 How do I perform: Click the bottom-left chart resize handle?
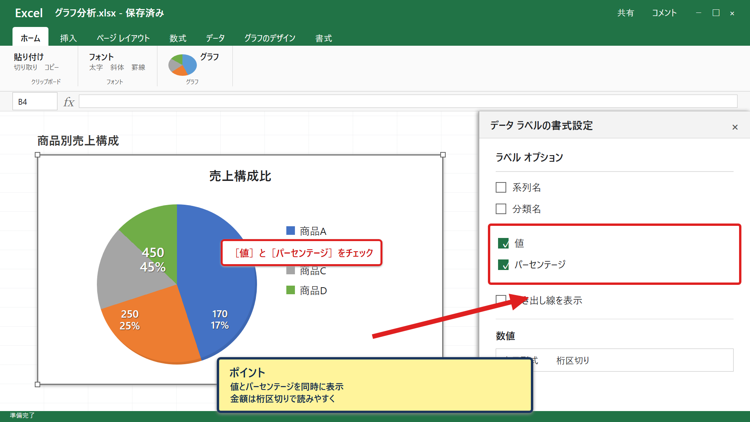click(x=37, y=384)
